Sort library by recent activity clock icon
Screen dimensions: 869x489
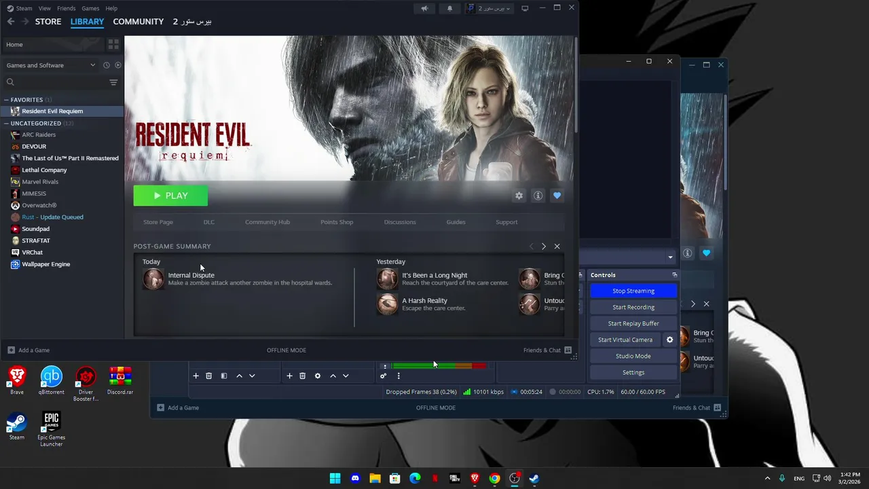point(107,65)
